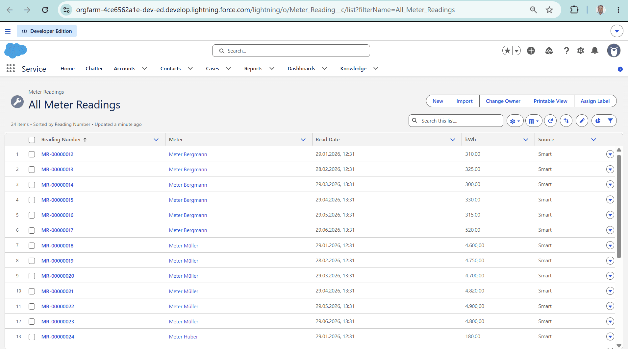Click the Change Owner button
628x349 pixels.
[x=503, y=101]
